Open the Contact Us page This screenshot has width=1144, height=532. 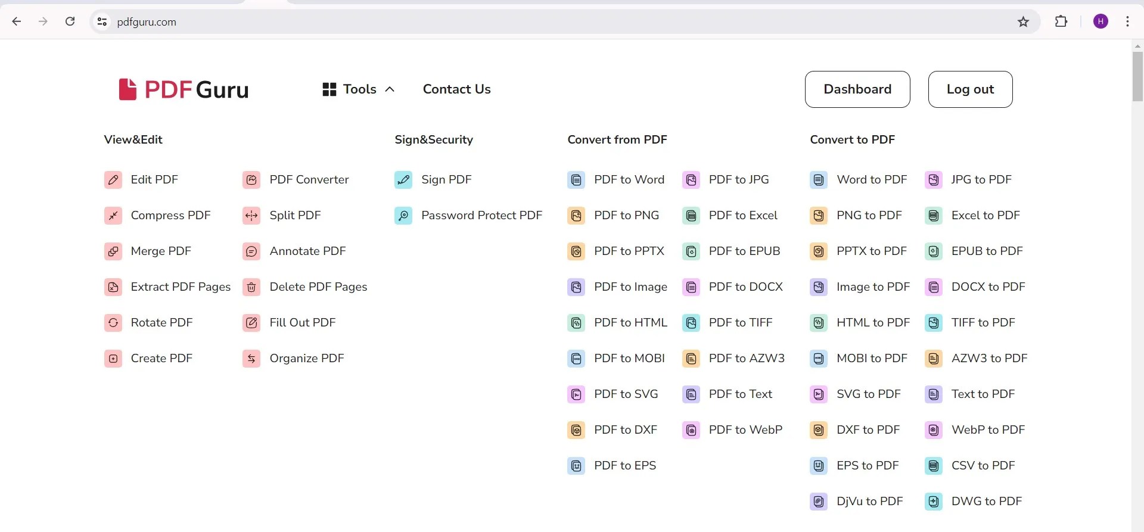456,89
